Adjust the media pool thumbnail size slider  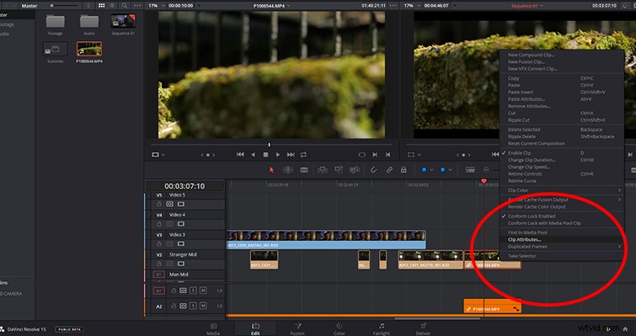click(65, 6)
